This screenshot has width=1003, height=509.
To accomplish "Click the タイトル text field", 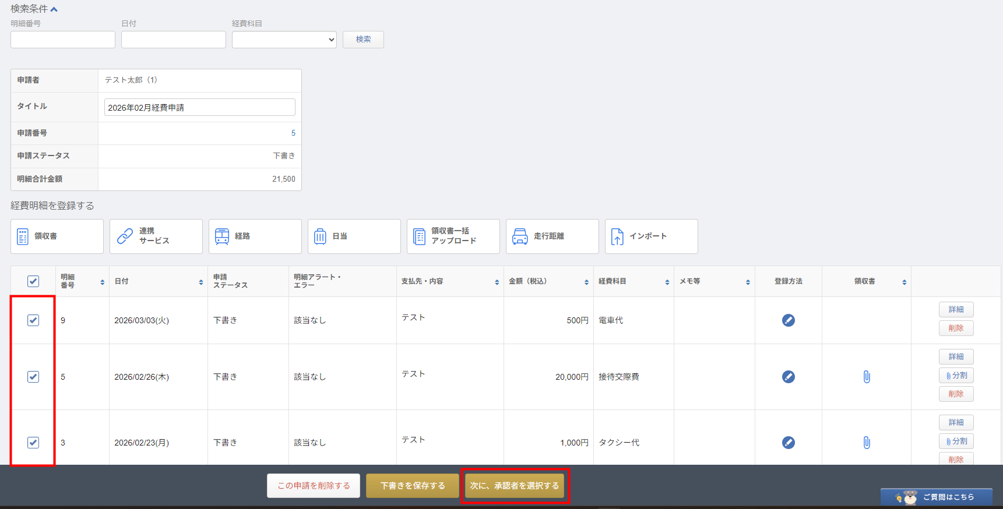I will pyautogui.click(x=199, y=108).
